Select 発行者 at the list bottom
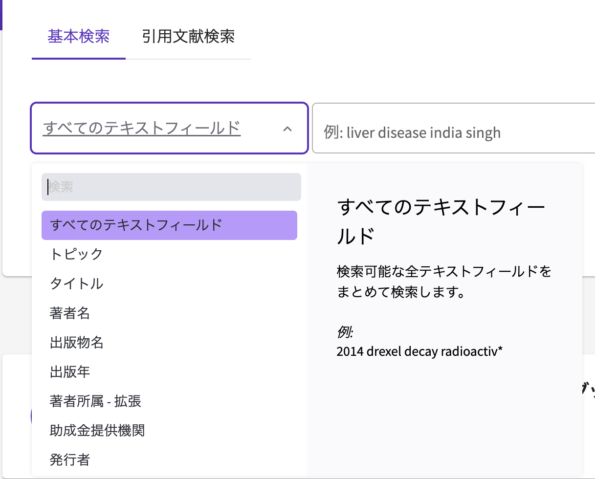The width and height of the screenshot is (595, 479). coord(70,460)
